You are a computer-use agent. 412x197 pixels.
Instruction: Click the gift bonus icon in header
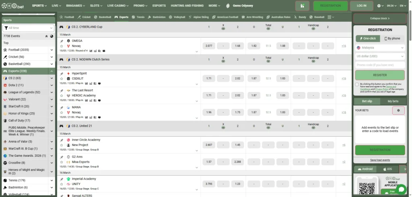coord(302,6)
